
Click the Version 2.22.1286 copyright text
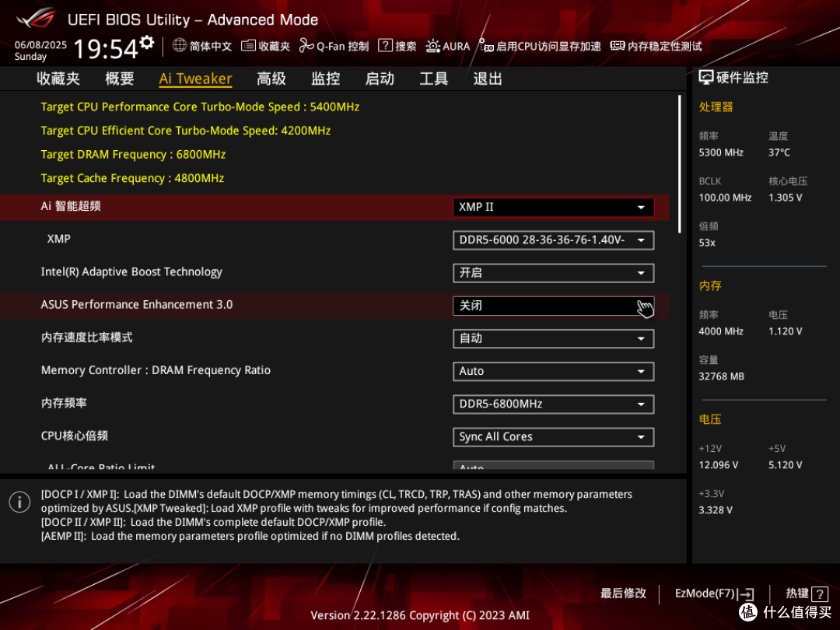pyautogui.click(x=420, y=615)
